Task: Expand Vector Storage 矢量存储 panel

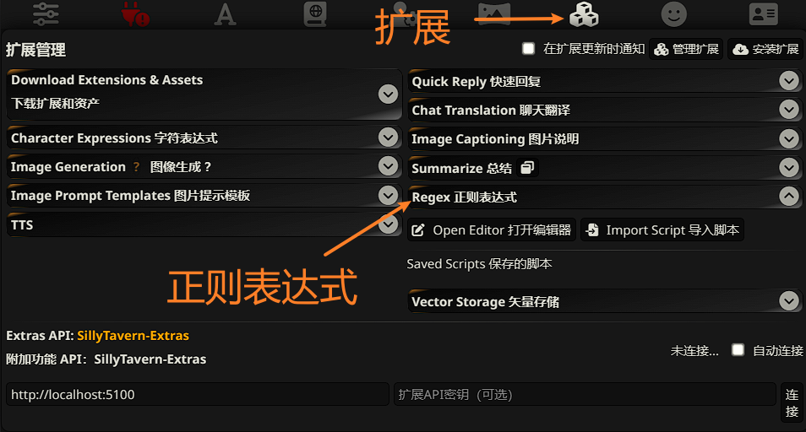Action: [605, 301]
